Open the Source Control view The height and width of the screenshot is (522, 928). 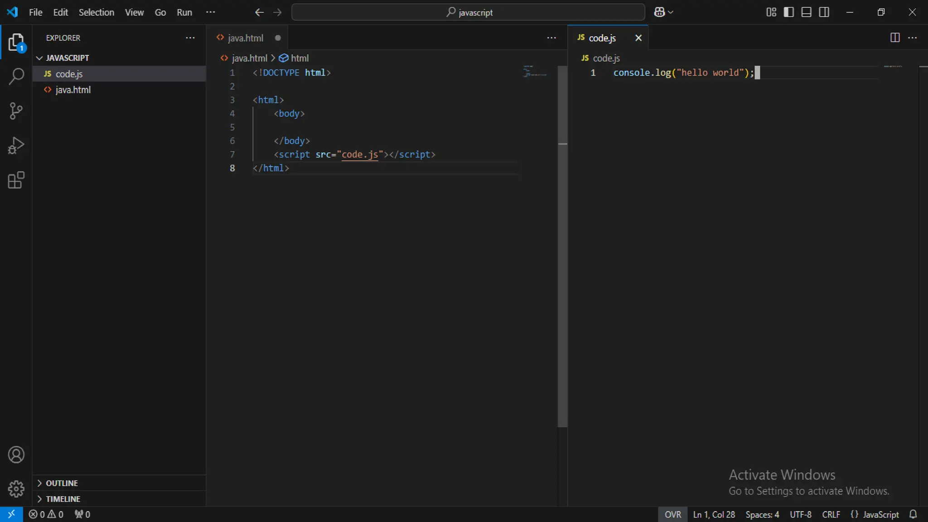(16, 111)
